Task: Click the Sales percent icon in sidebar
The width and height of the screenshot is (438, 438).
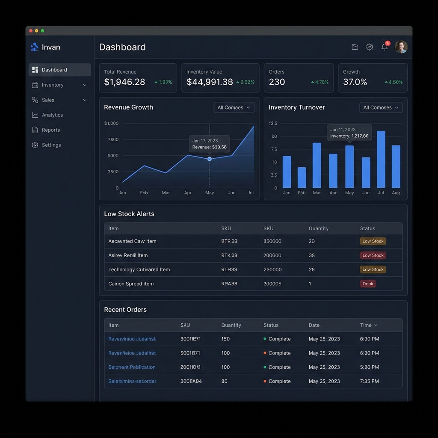Action: coord(35,100)
